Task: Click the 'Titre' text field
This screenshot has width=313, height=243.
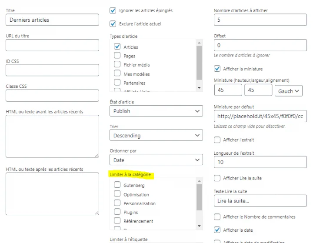Action: [52, 20]
